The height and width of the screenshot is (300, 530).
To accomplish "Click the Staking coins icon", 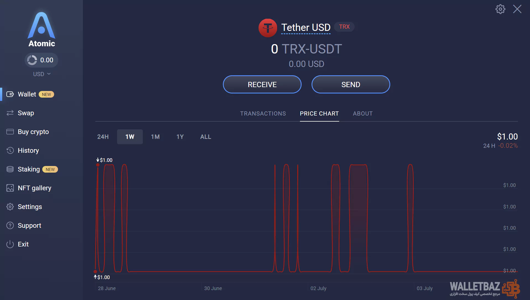I will point(10,169).
